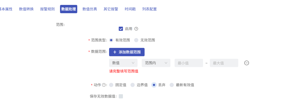The height and width of the screenshot is (102, 303).
Task: Choose 最新有效值 as the action
Action: coord(172,85)
